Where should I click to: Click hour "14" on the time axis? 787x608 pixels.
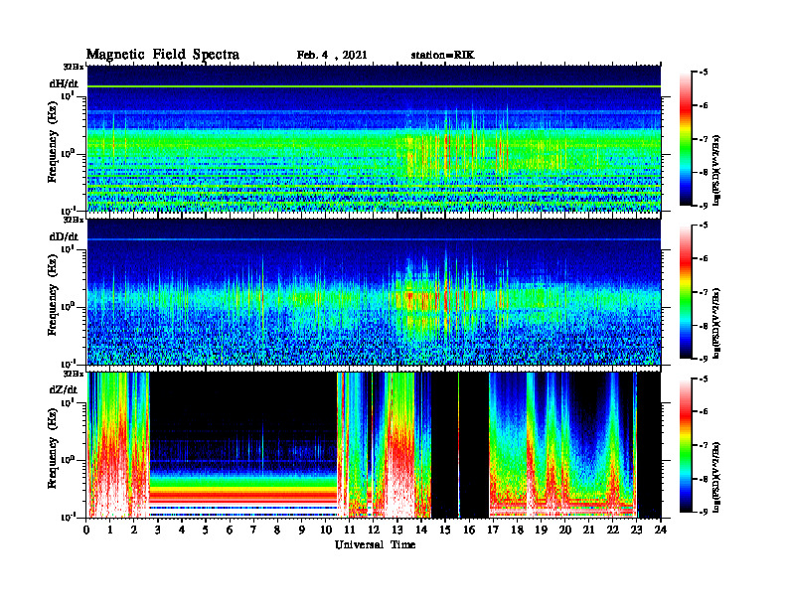(421, 530)
